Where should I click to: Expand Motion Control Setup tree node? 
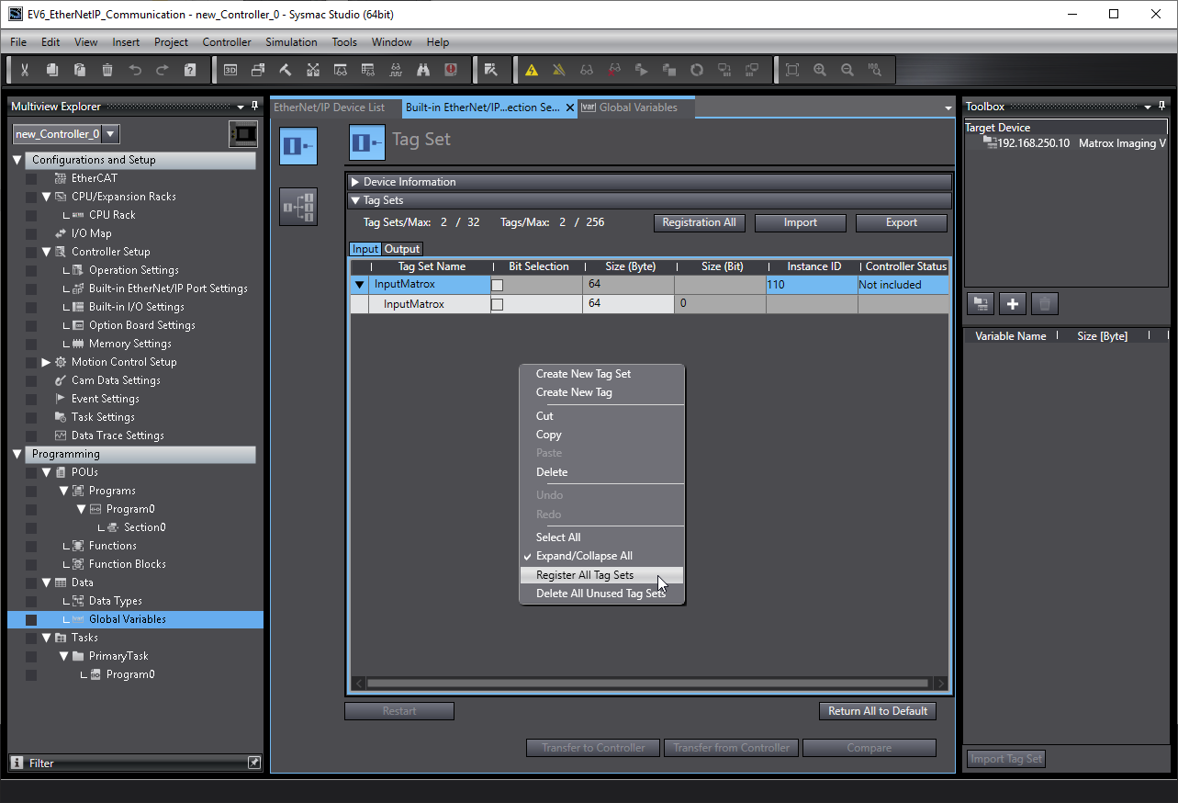point(46,362)
